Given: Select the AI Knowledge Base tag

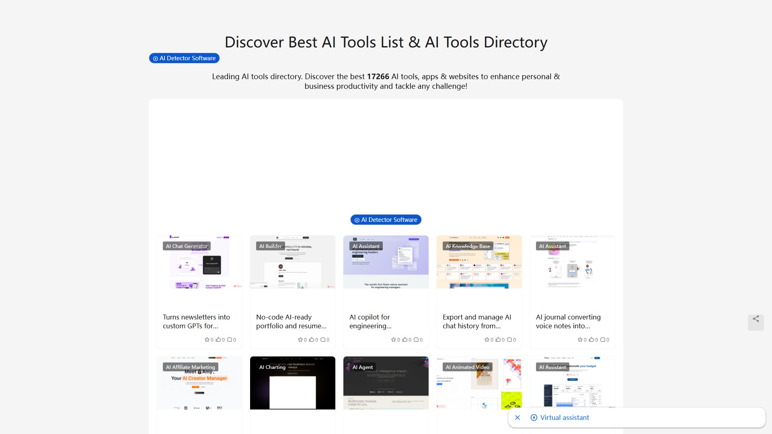Looking at the screenshot, I should [468, 246].
